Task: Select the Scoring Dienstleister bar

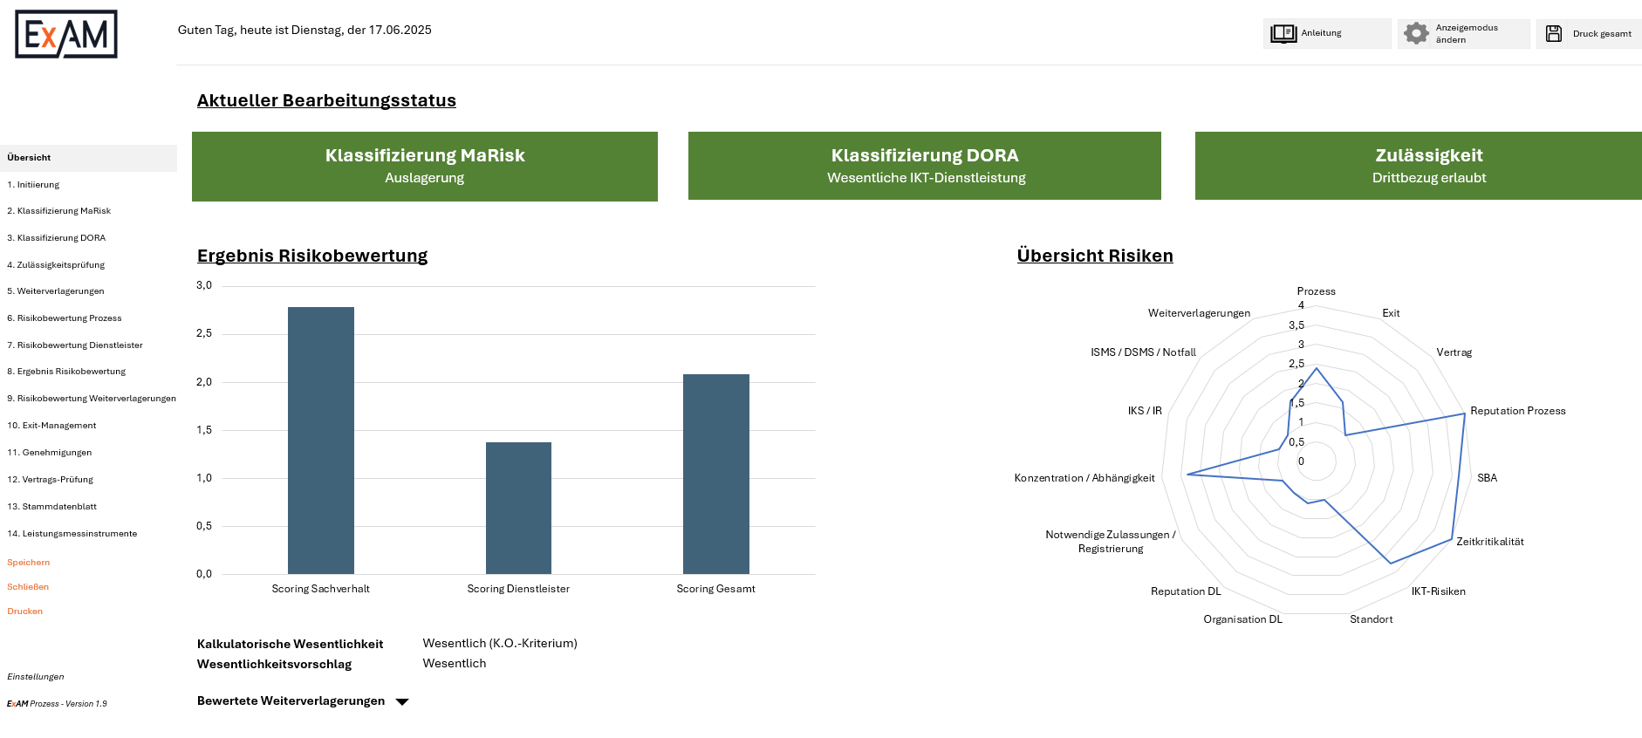Action: [x=518, y=508]
